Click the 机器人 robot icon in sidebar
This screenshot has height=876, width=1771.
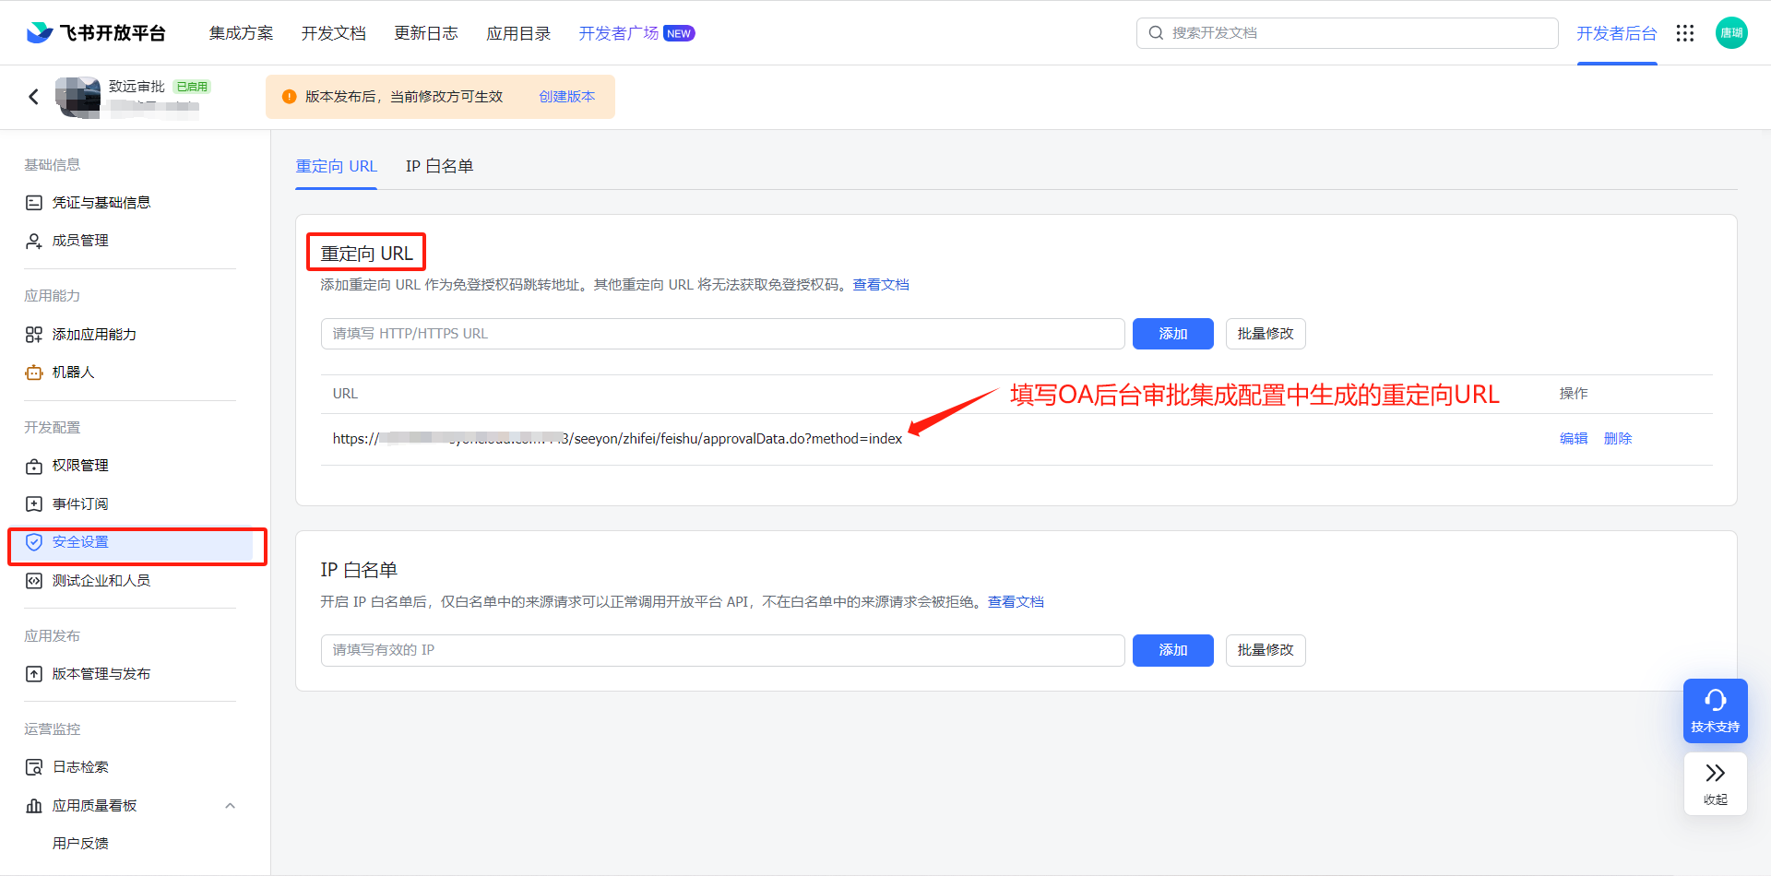click(33, 372)
